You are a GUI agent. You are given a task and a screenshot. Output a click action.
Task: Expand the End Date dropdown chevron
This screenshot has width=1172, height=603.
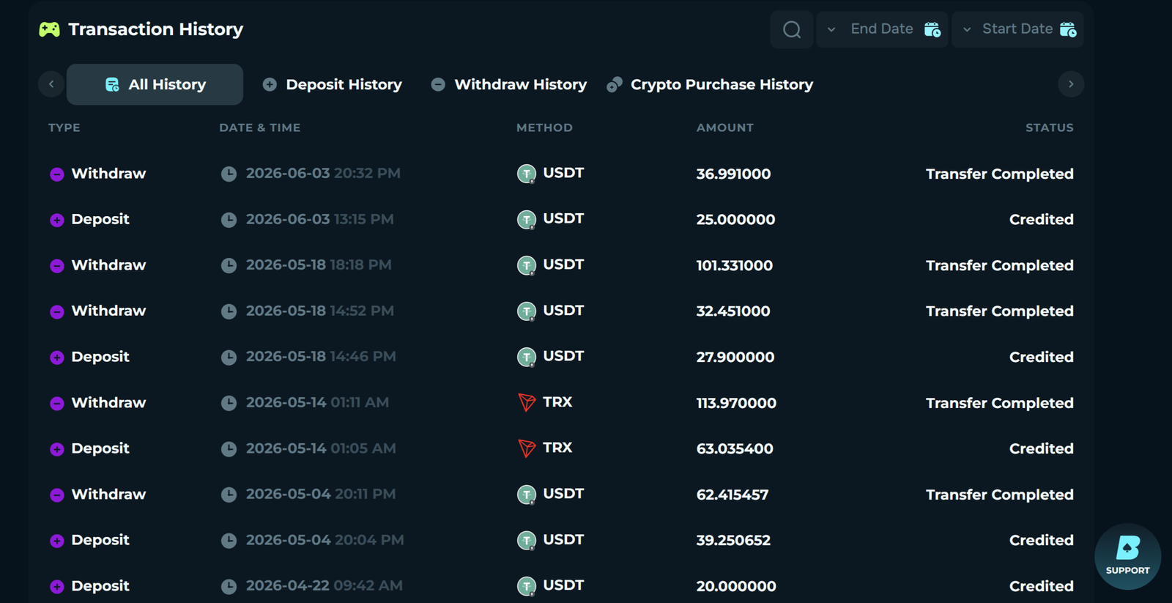(x=831, y=30)
